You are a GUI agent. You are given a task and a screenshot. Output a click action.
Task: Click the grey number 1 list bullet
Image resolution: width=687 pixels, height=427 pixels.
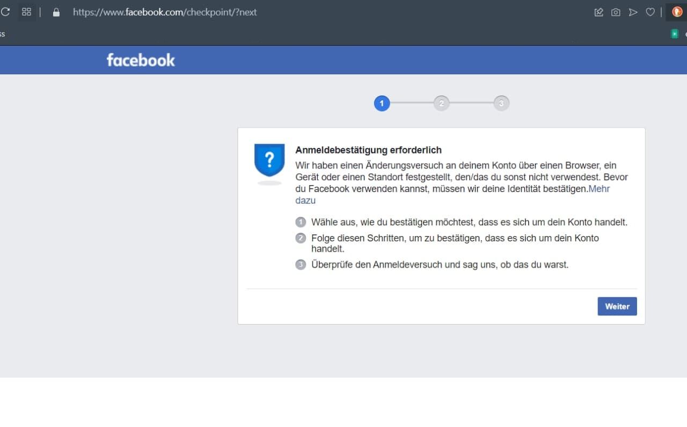point(301,222)
